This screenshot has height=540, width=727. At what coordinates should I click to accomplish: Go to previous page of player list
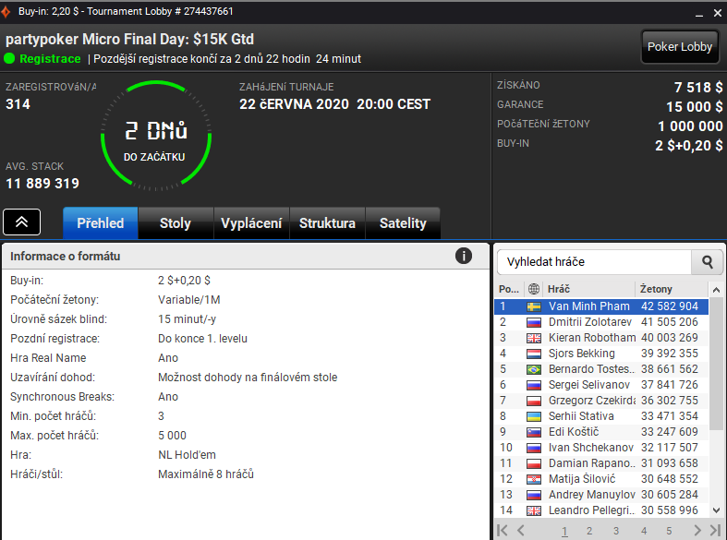click(521, 530)
